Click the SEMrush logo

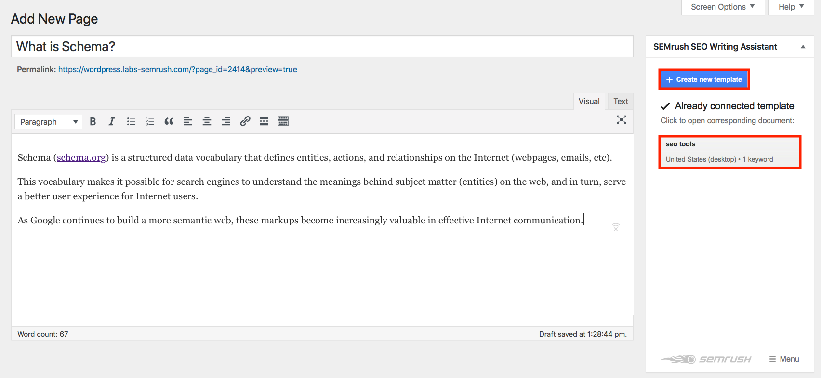click(x=706, y=359)
